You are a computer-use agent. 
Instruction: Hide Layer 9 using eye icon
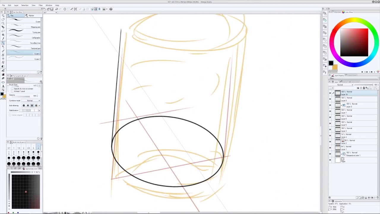[x=330, y=99]
